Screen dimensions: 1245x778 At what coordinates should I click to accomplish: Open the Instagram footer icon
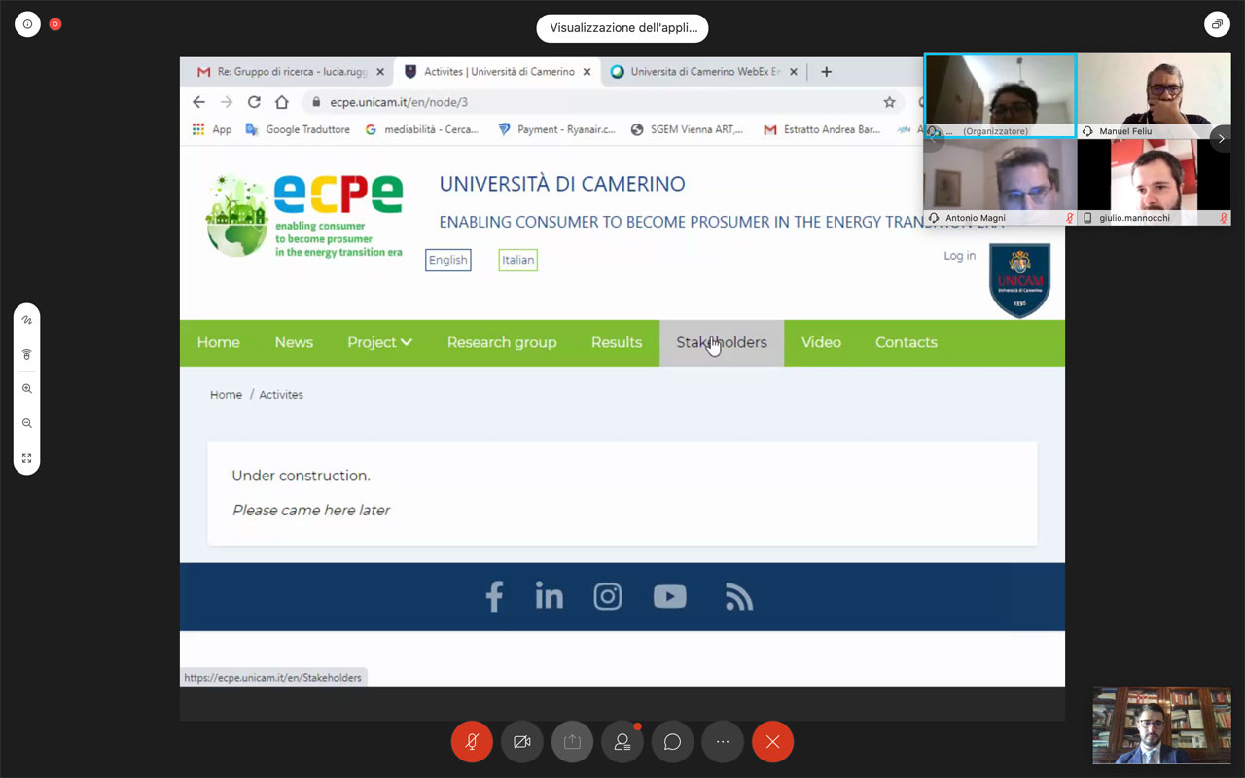click(x=608, y=596)
